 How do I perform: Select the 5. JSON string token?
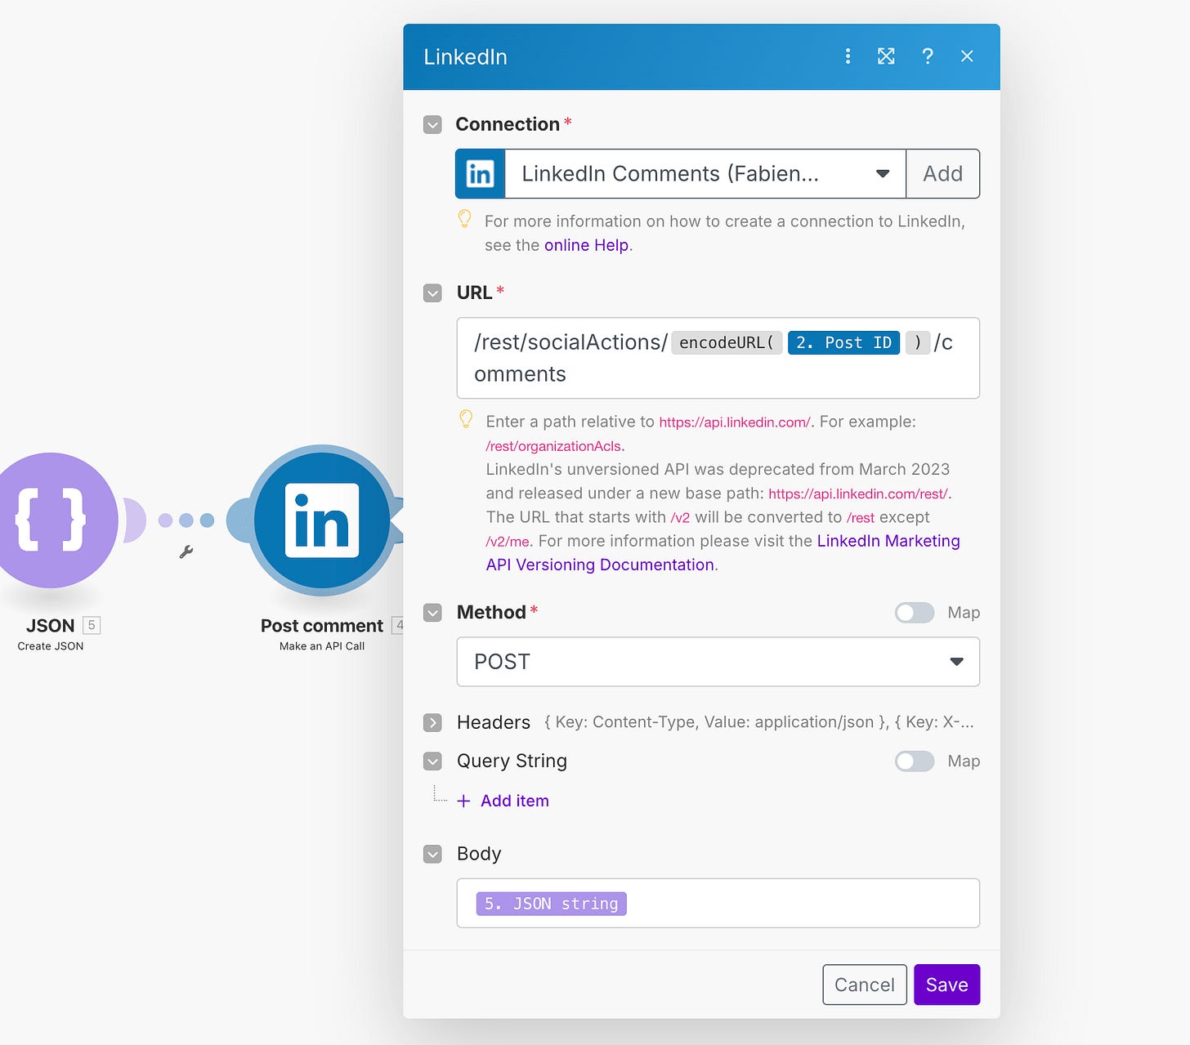(x=552, y=904)
